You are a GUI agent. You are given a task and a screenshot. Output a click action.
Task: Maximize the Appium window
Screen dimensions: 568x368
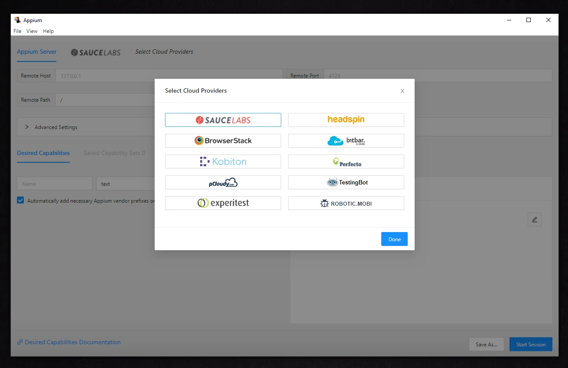pos(529,20)
